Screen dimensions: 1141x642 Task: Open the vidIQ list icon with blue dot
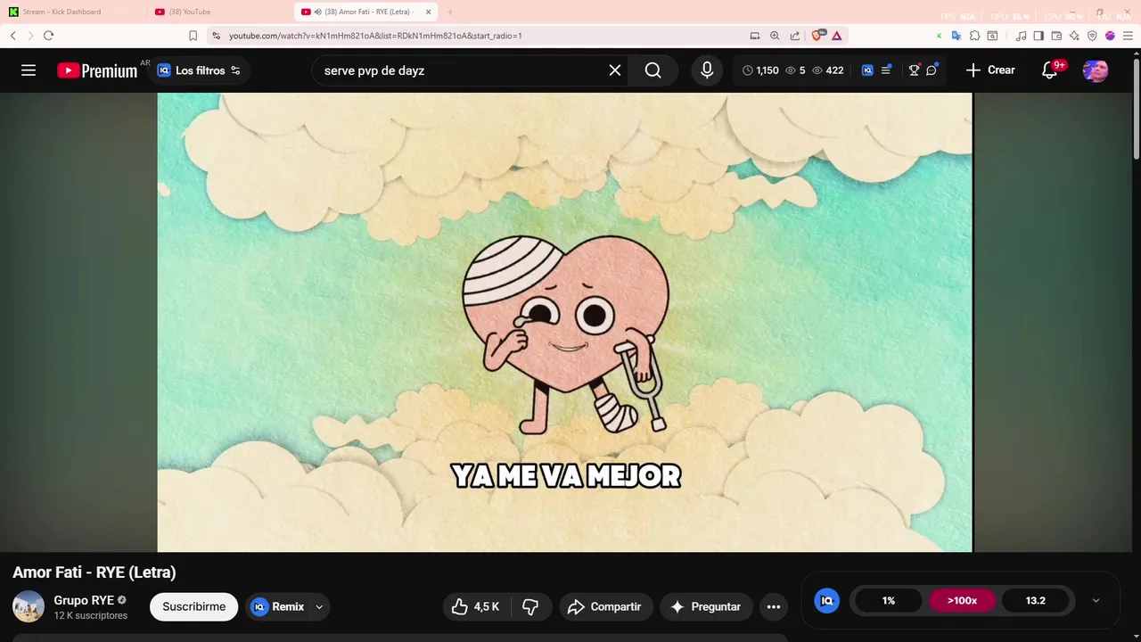[x=886, y=70]
